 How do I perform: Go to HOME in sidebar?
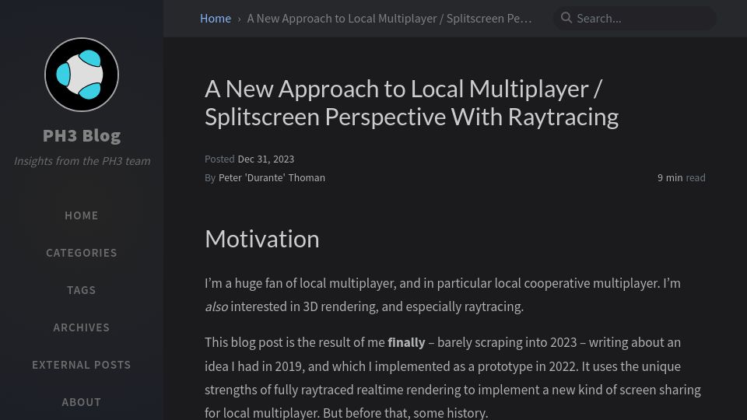pos(82,215)
